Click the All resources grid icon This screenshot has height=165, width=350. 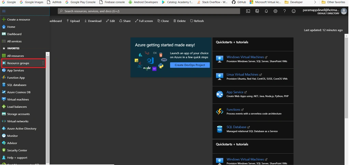pos(3,56)
